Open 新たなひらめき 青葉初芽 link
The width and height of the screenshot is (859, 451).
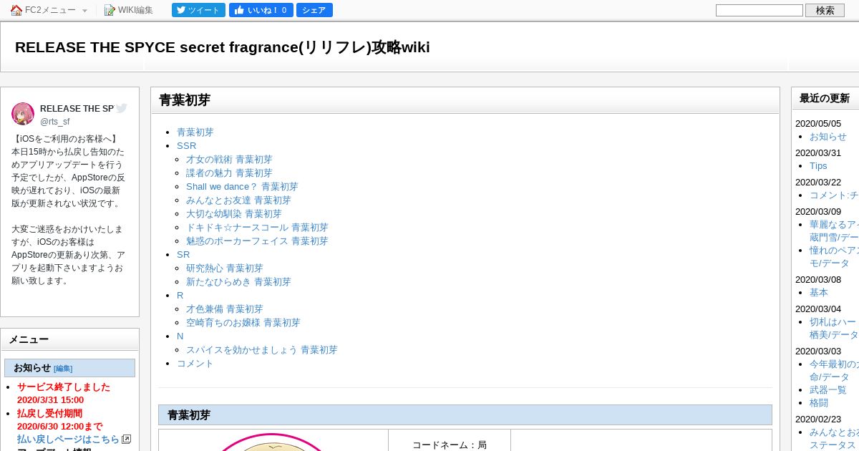tap(238, 282)
